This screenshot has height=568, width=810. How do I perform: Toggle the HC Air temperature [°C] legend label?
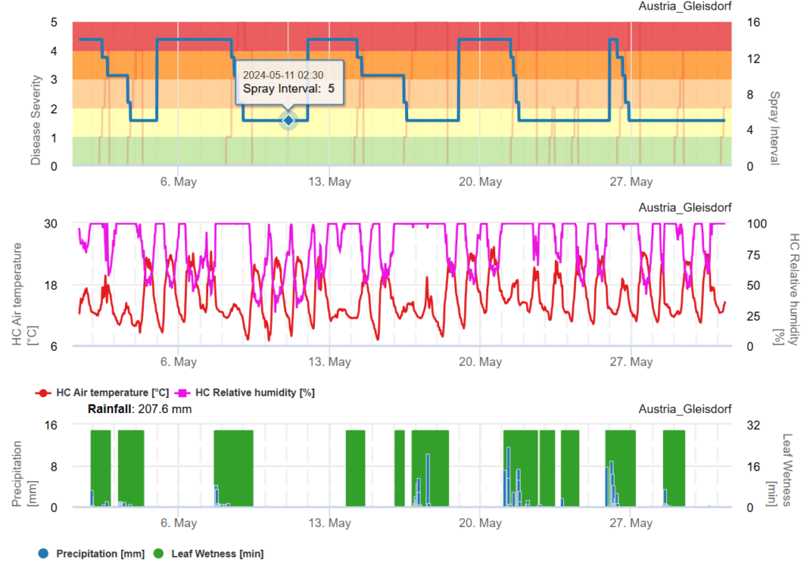coord(112,393)
